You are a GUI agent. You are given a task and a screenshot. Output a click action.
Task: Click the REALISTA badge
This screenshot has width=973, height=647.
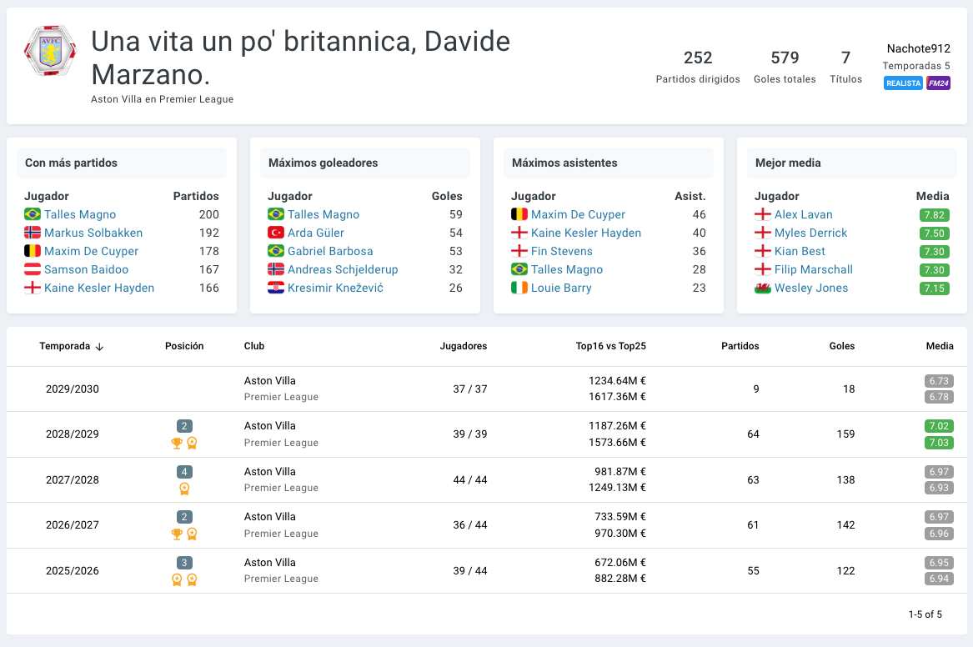(x=904, y=83)
